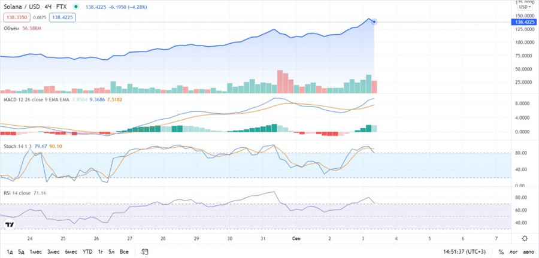The image size is (539, 258).
Task: Open the USD currency dropdown
Action: [525, 7]
